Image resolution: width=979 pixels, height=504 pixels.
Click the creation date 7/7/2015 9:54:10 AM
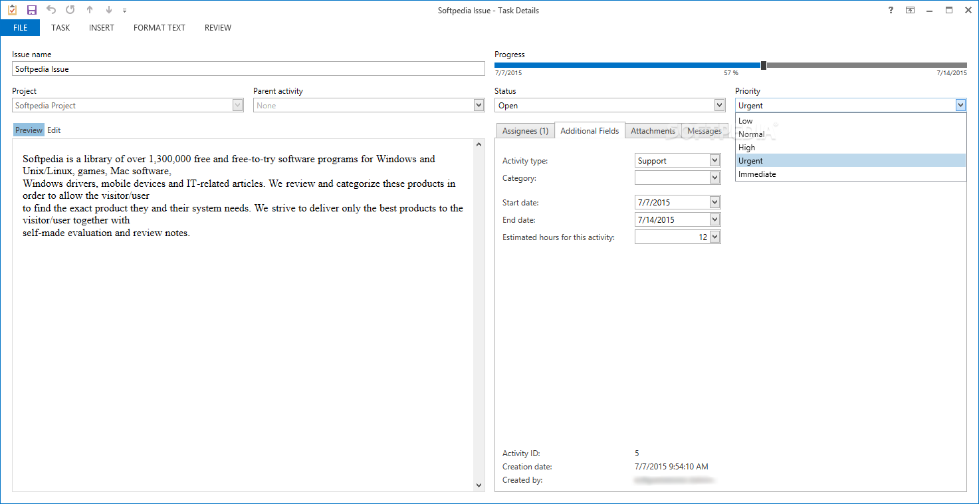(x=671, y=467)
